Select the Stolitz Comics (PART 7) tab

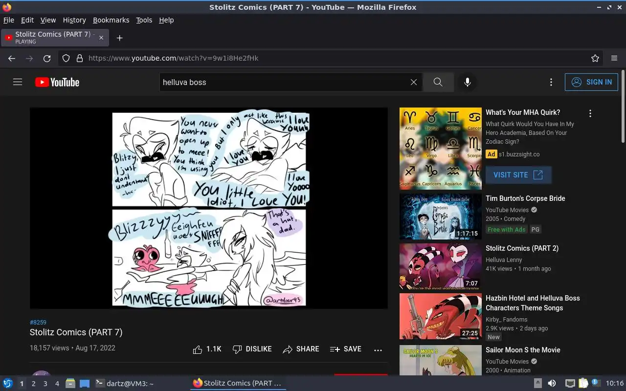55,38
